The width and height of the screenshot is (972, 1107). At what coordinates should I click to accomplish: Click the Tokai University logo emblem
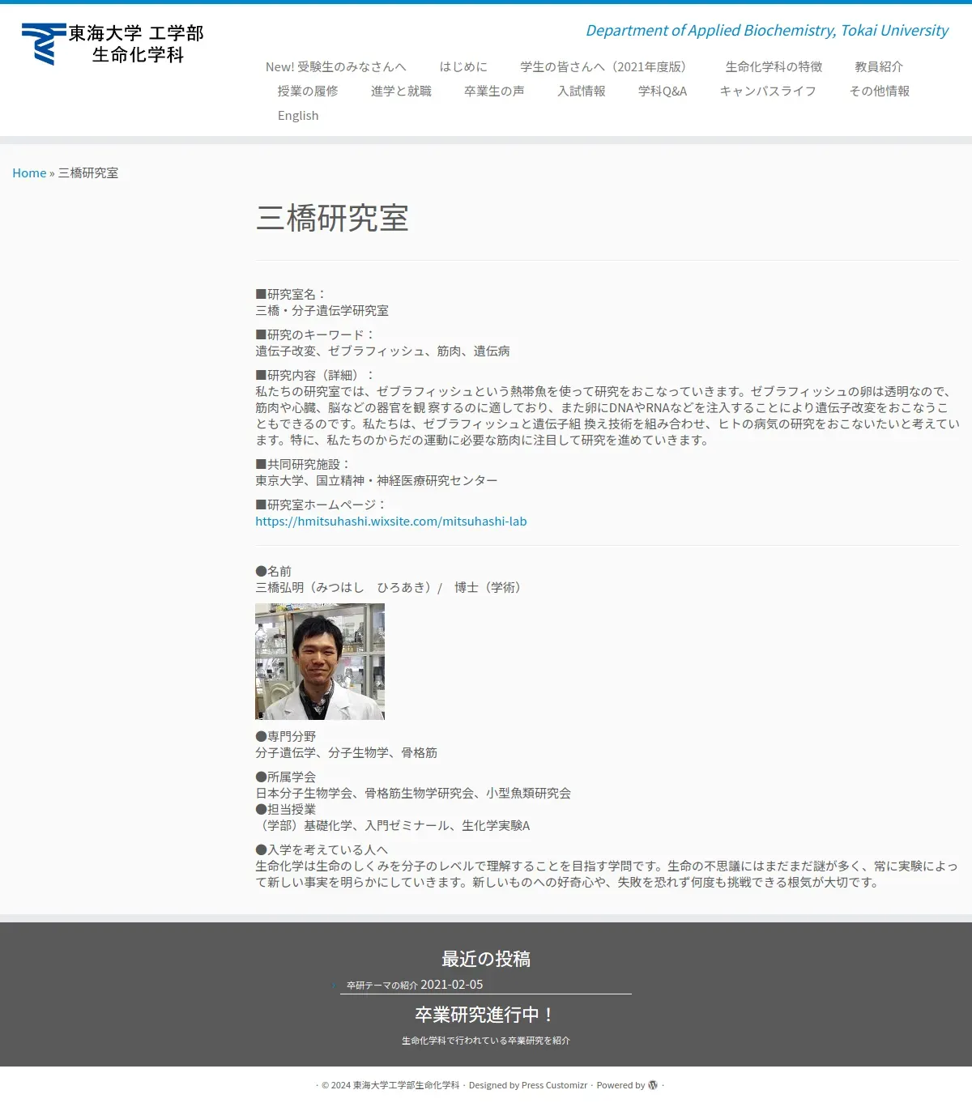[x=43, y=44]
